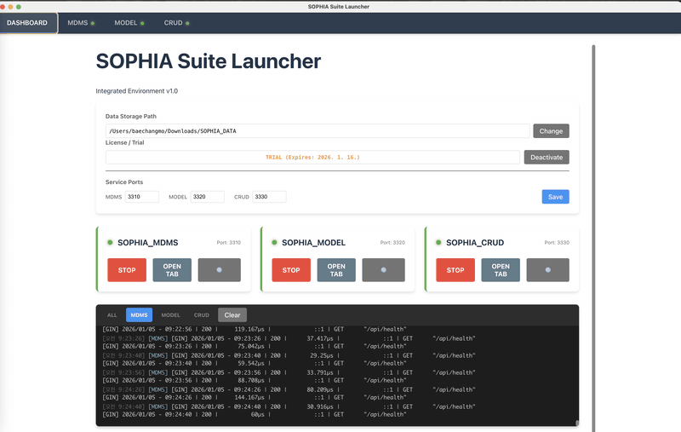681x432 pixels.
Task: Switch to the MODEL tab
Action: [x=129, y=23]
